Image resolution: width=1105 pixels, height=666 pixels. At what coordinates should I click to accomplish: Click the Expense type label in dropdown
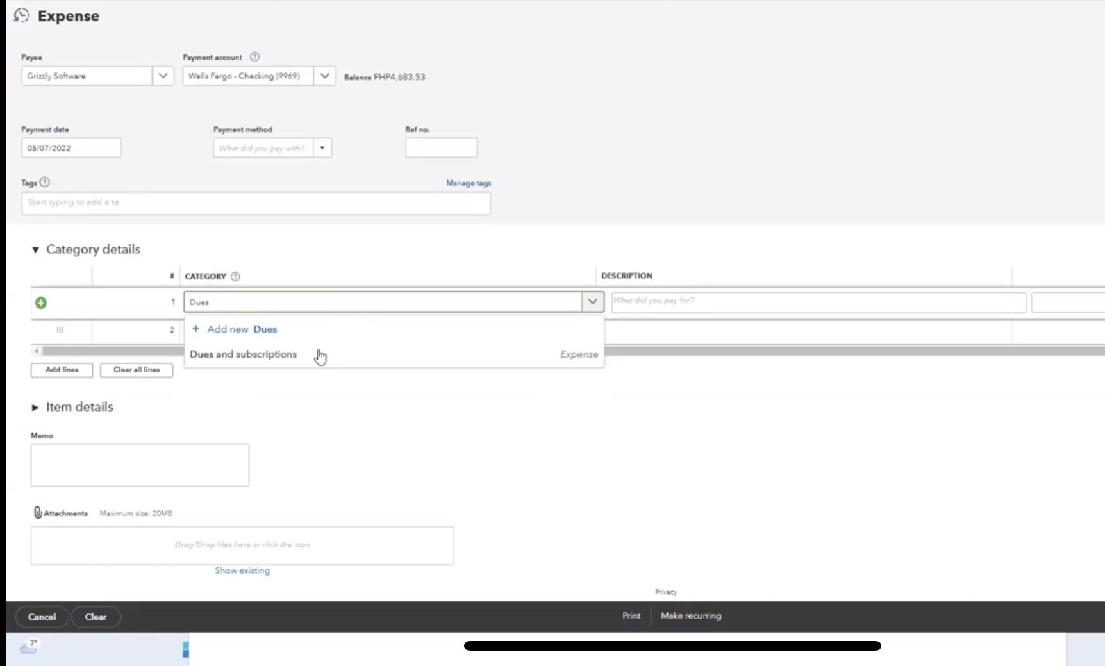[x=579, y=354]
